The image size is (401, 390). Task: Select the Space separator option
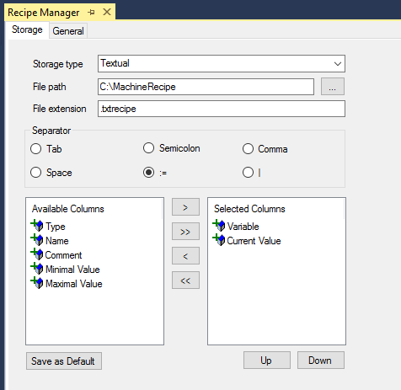(35, 173)
